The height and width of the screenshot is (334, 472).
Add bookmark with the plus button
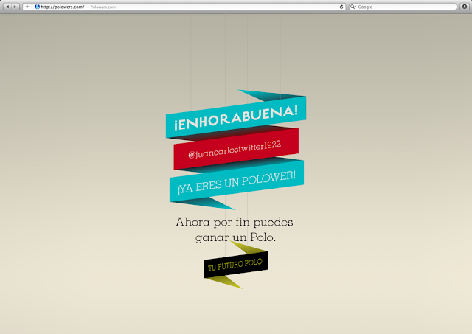[x=27, y=7]
